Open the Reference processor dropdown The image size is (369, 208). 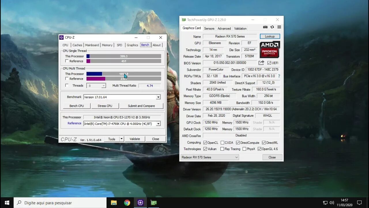(158, 124)
